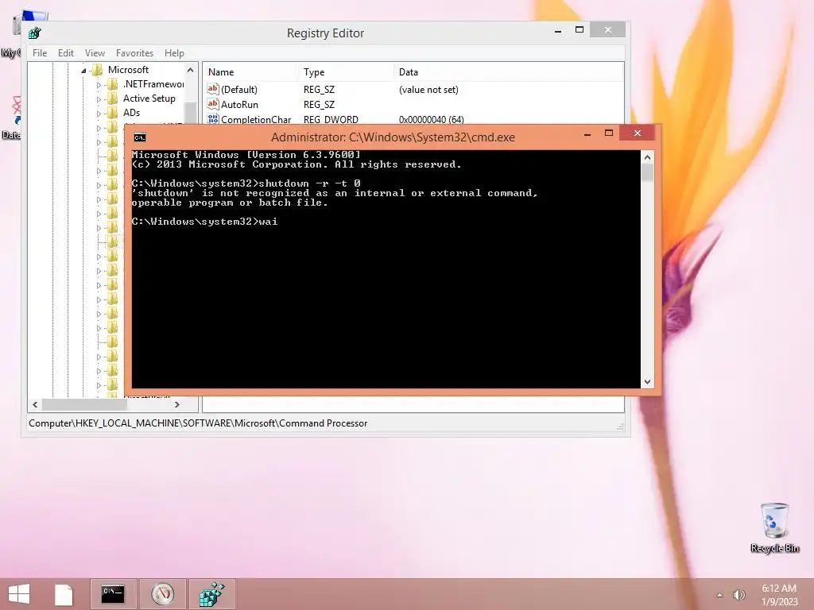Click the command prompt scrollbar thumb
Image resolution: width=814 pixels, height=610 pixels.
647,172
